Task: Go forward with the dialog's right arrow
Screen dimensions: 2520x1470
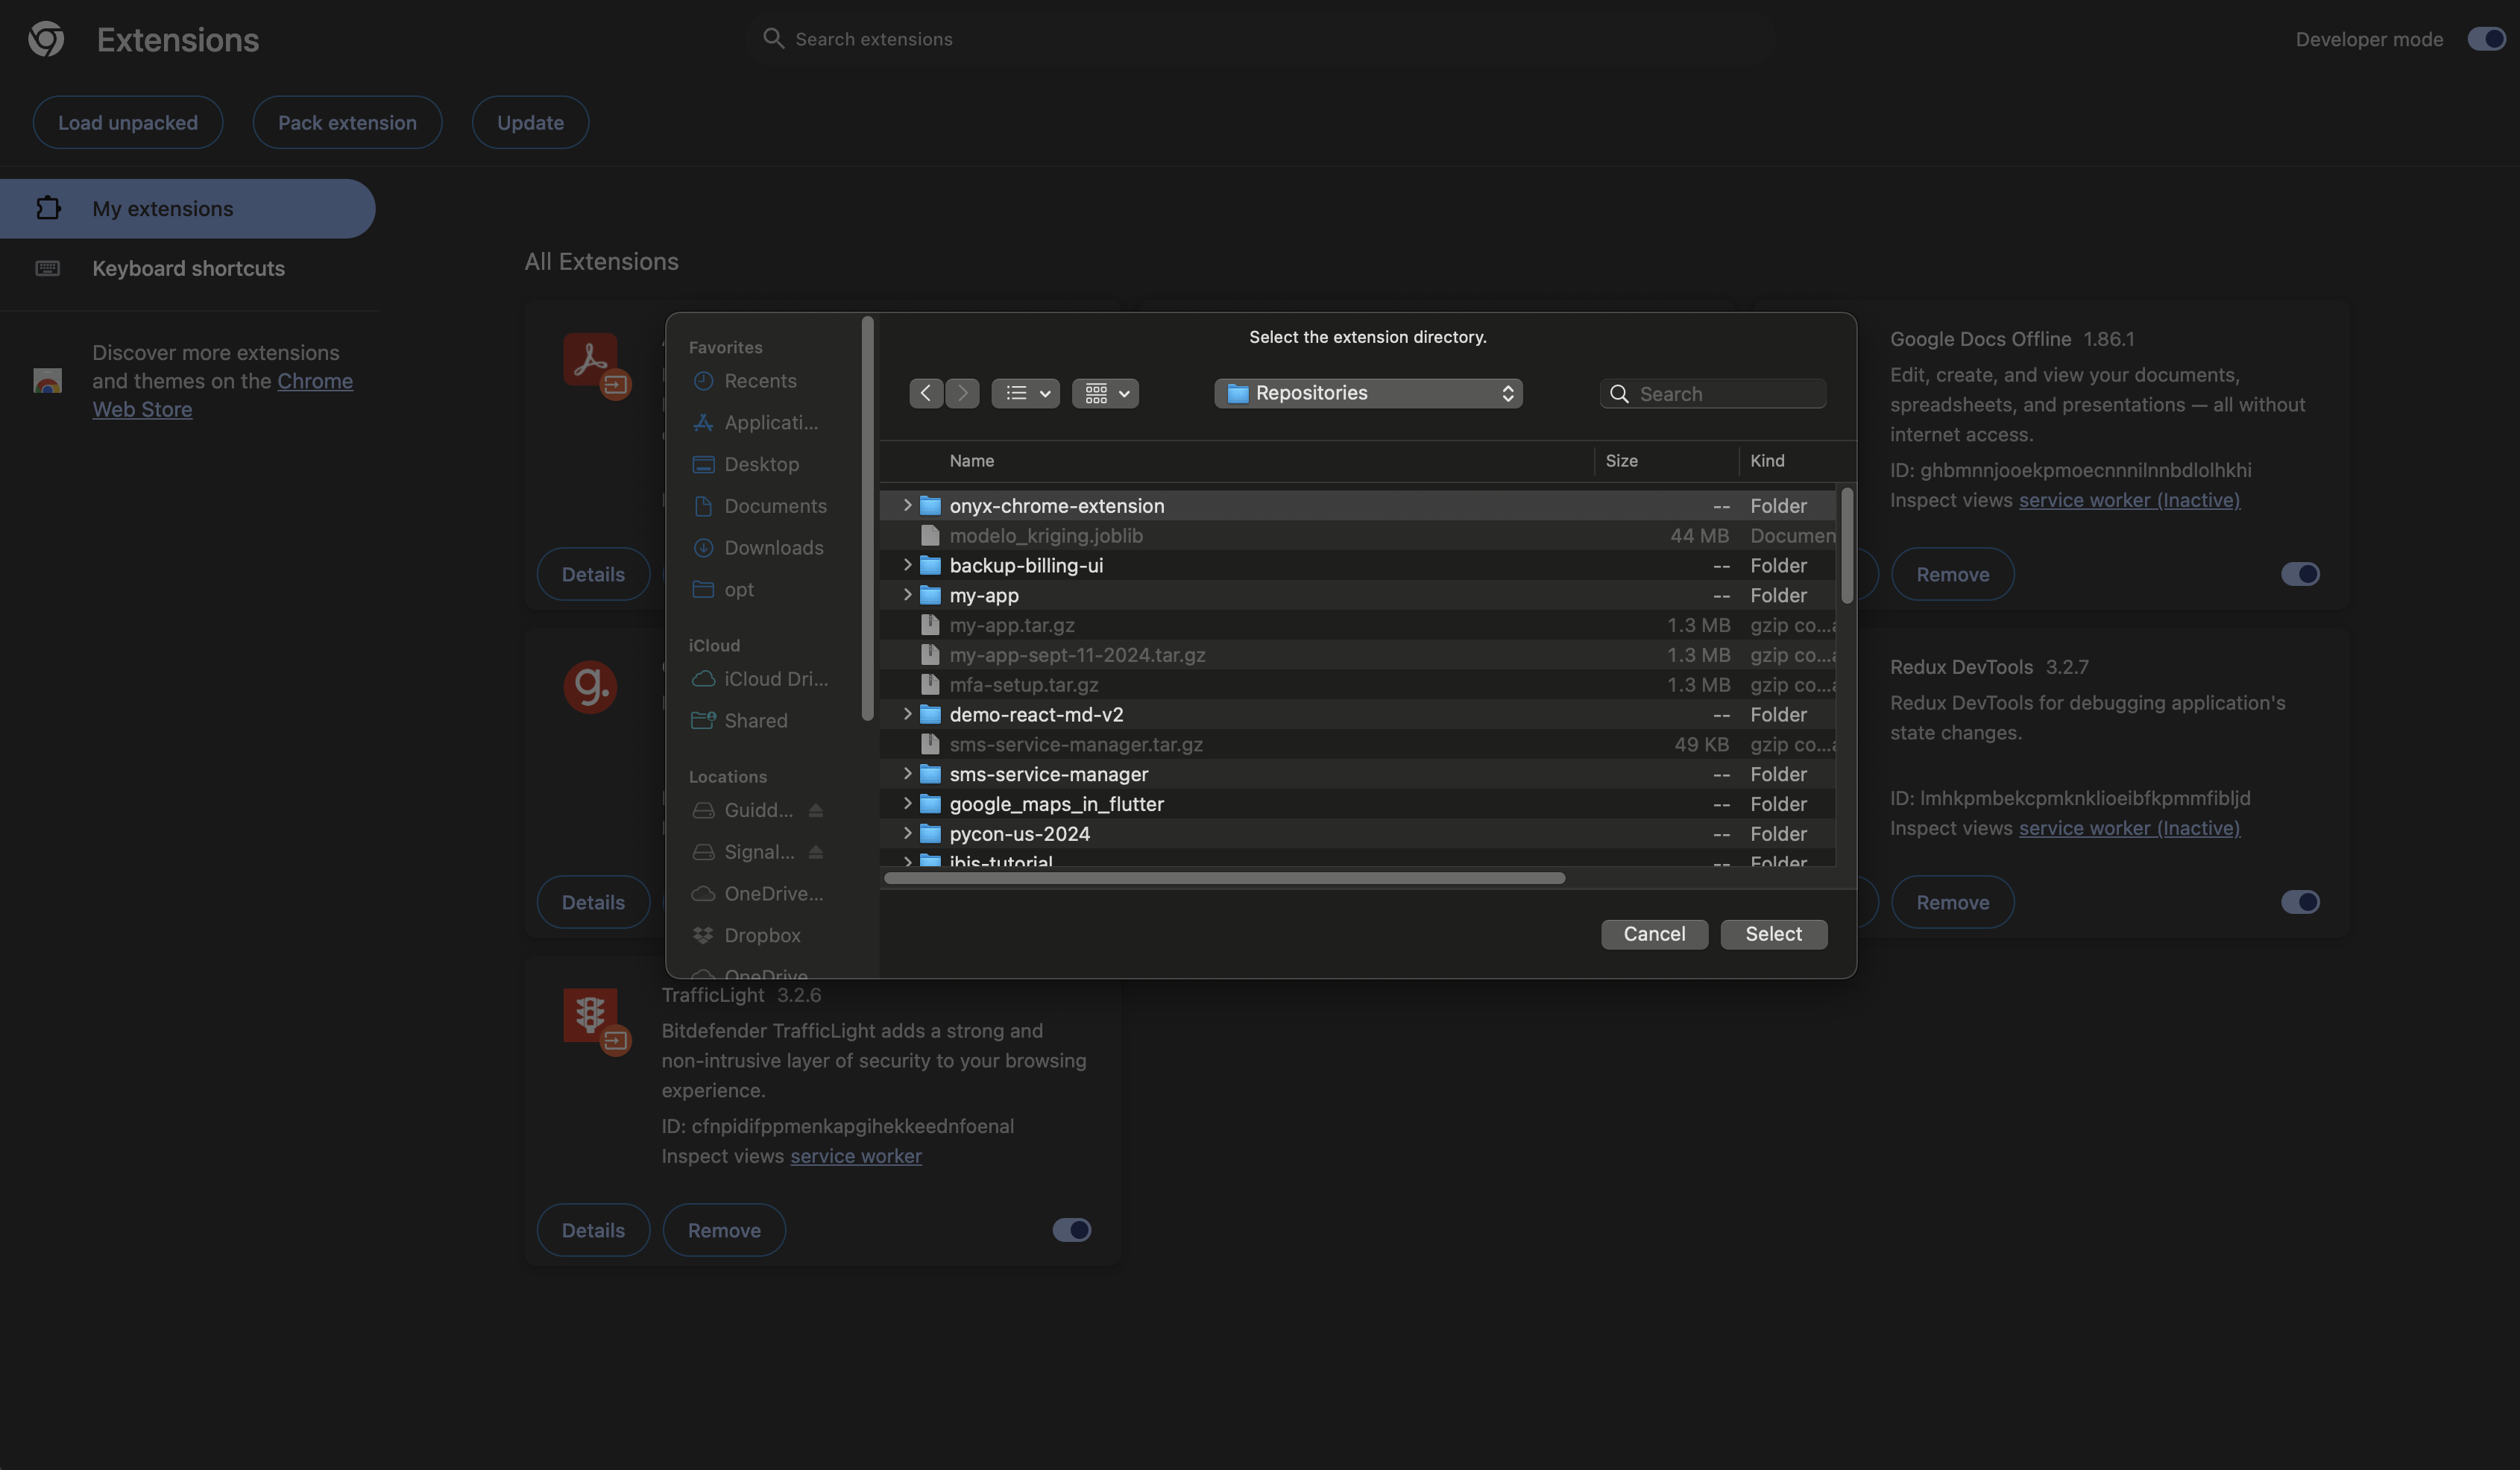Action: [962, 393]
